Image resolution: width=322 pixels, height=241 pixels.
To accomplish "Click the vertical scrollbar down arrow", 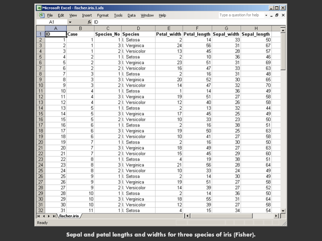I will click(x=283, y=210).
